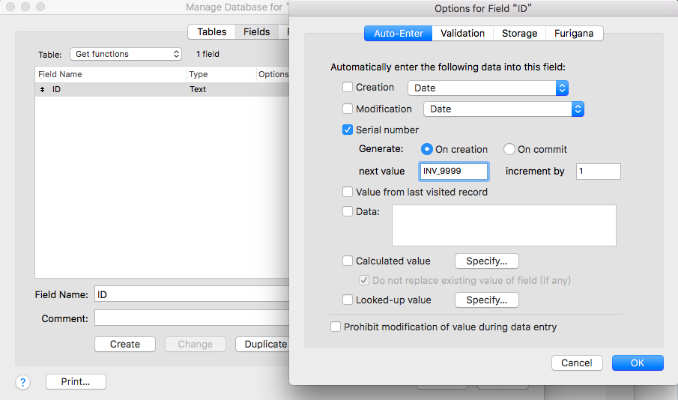
Task: Open the Table selector showing Get functions
Action: (x=126, y=54)
